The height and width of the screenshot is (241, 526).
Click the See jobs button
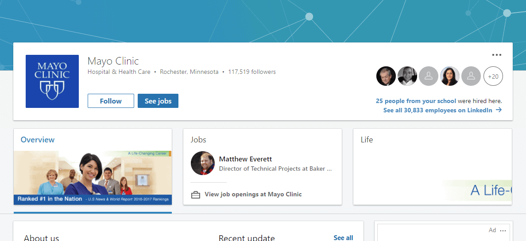click(158, 101)
